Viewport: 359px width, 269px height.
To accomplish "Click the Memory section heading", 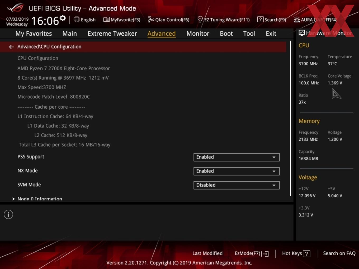I will (309, 121).
